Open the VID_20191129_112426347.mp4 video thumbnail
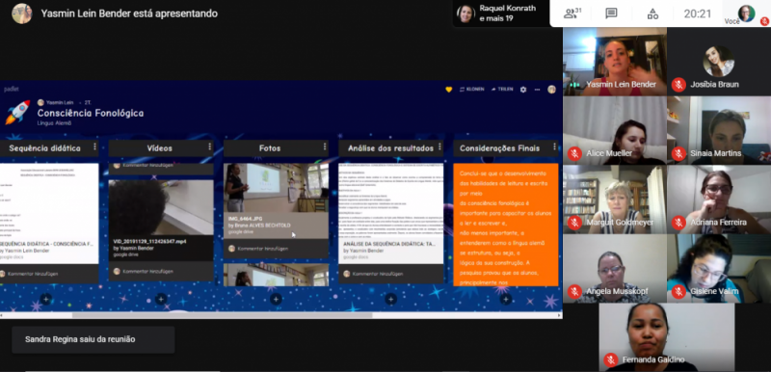 [161, 207]
